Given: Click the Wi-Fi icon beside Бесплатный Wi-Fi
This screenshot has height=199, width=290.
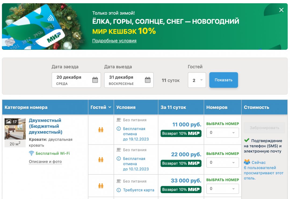Looking at the screenshot, I should pos(31,153).
